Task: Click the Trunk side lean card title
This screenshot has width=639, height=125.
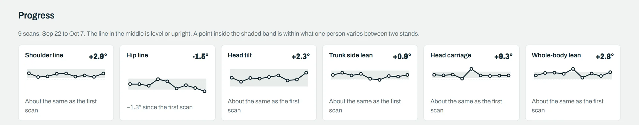Action: click(351, 55)
